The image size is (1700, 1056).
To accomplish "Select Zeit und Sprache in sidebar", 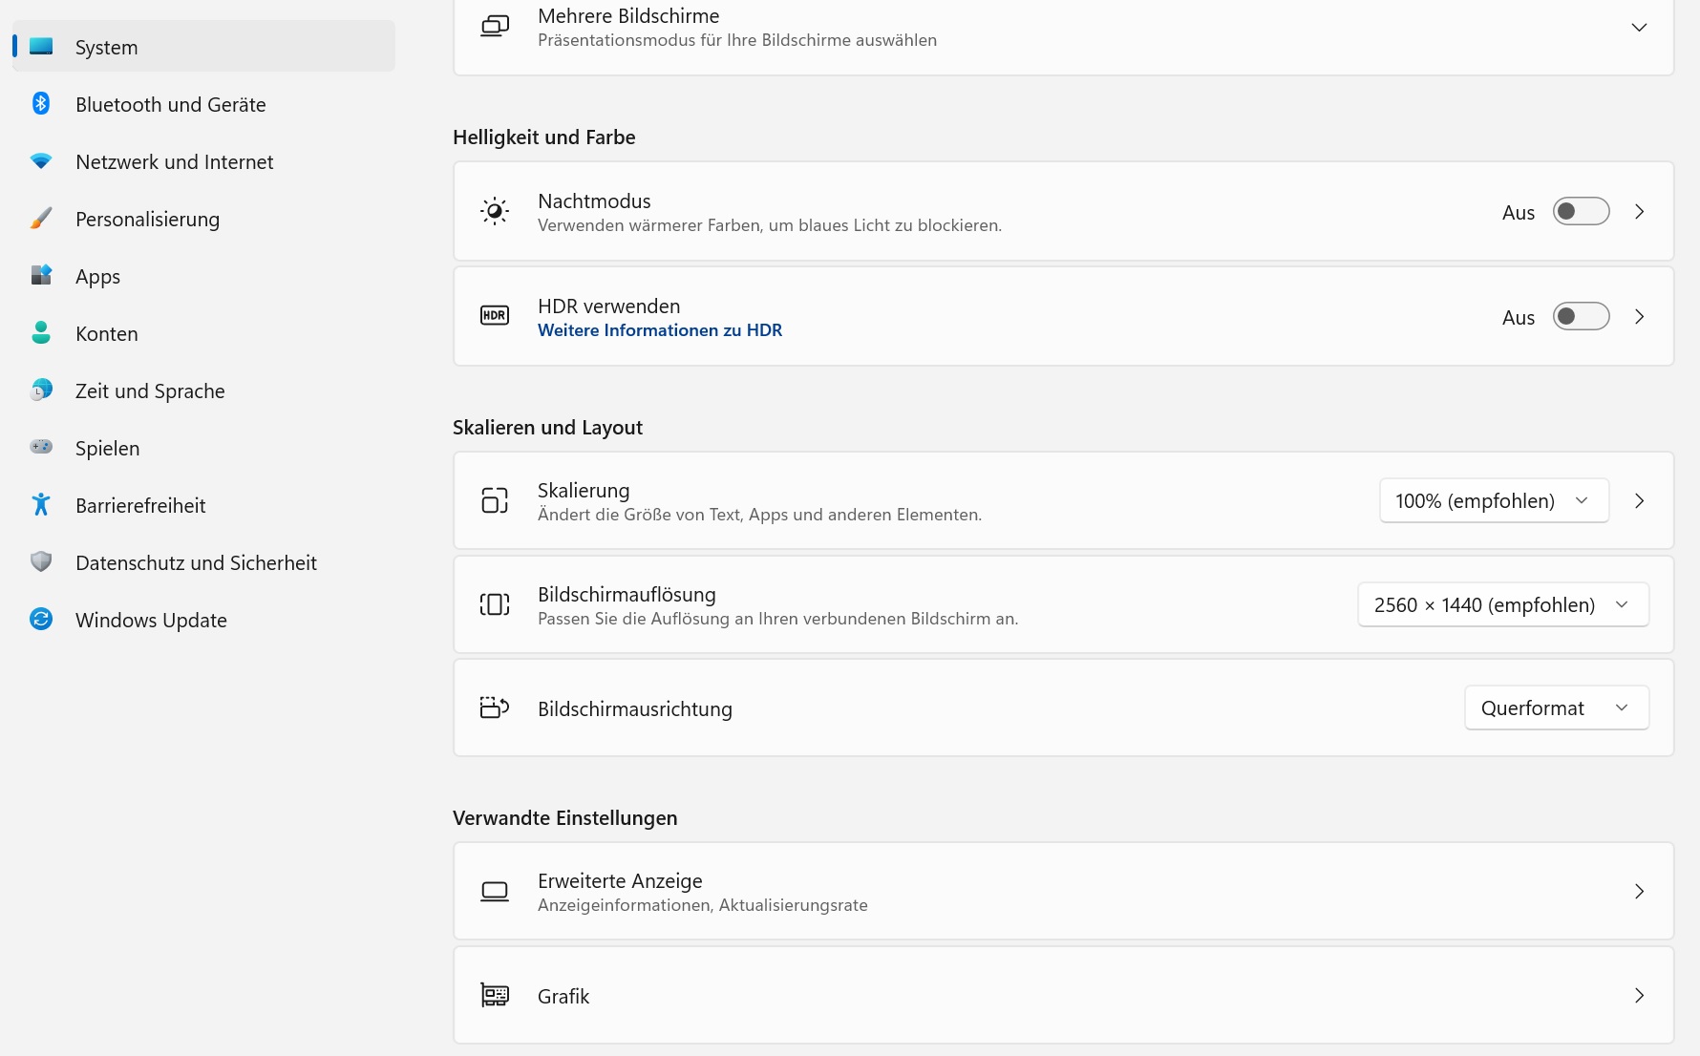I will click(x=150, y=391).
